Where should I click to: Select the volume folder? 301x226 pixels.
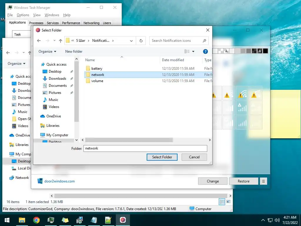point(97,81)
